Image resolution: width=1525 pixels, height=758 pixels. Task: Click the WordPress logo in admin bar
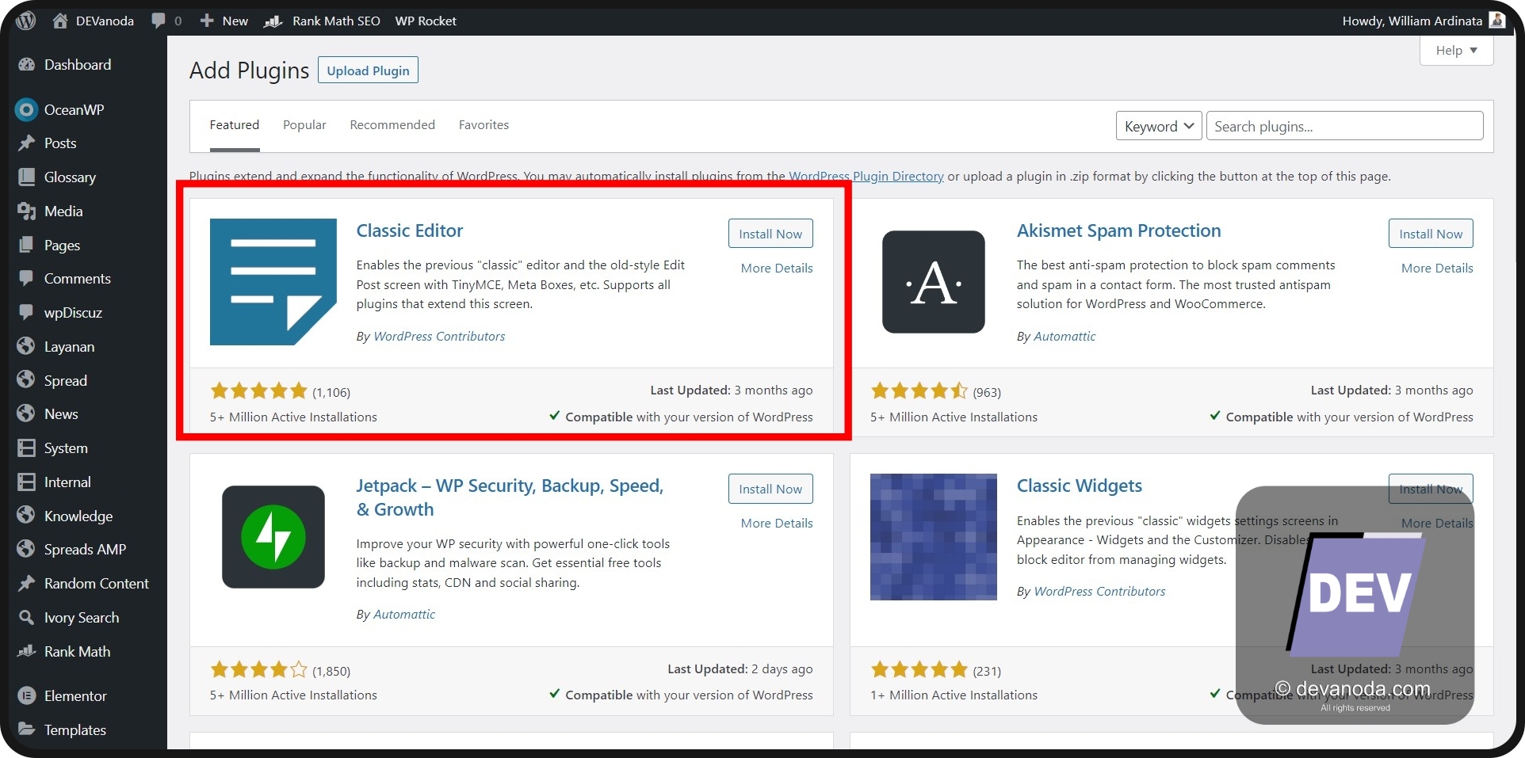click(x=26, y=21)
